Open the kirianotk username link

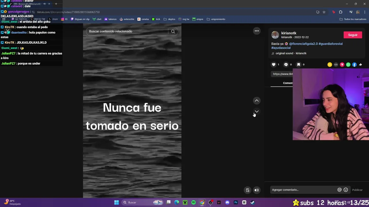[289, 33]
